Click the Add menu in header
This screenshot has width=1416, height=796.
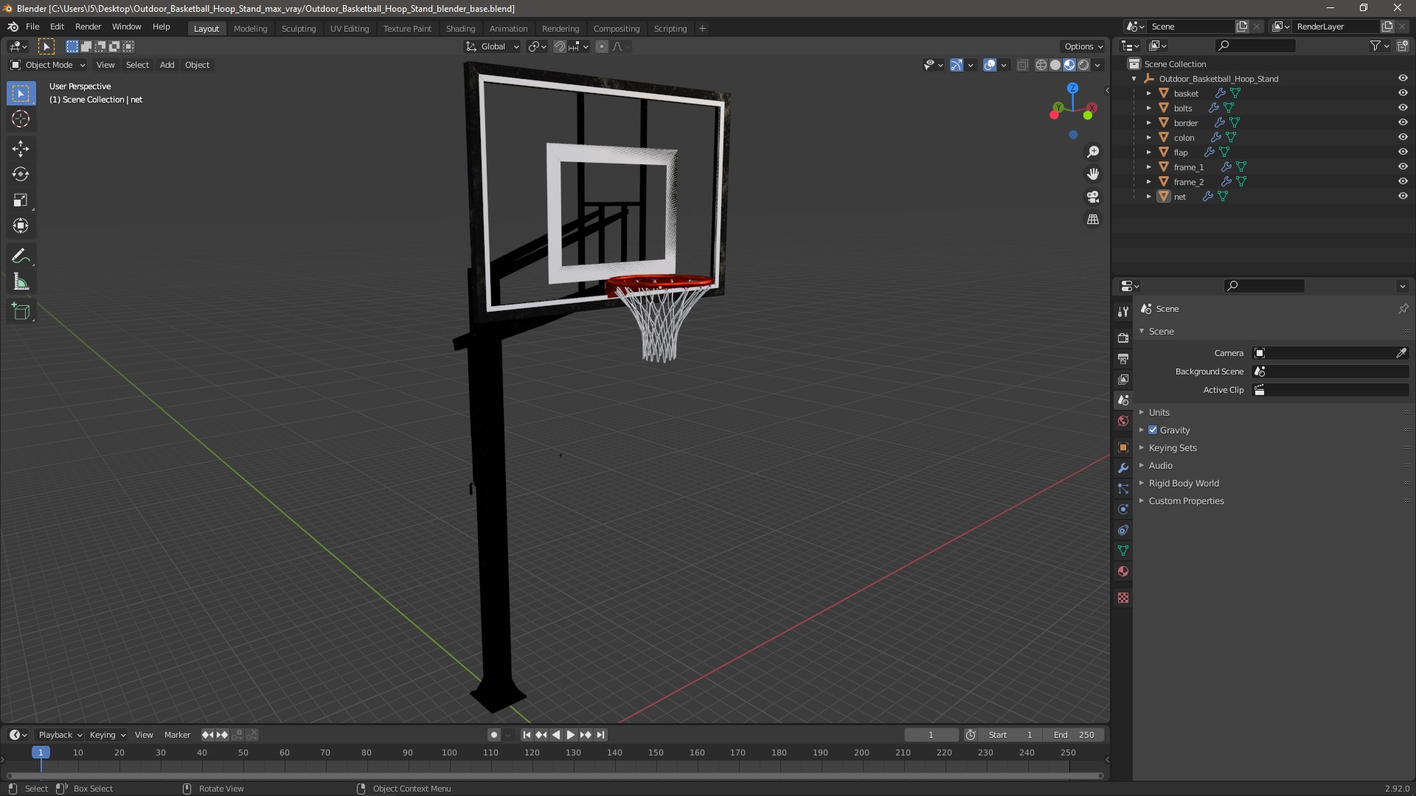point(167,64)
